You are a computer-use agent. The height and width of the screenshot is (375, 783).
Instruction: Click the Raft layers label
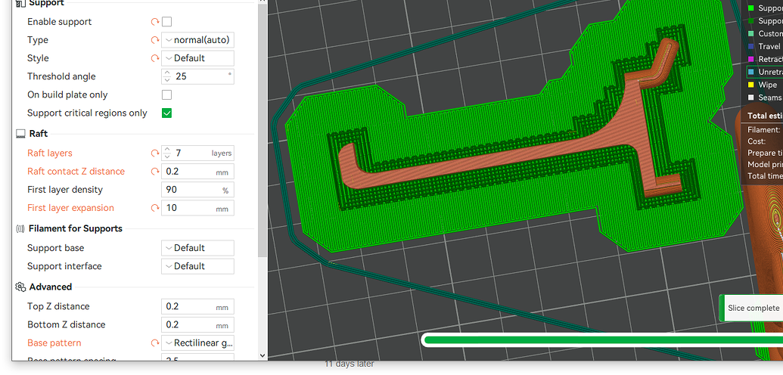point(49,153)
